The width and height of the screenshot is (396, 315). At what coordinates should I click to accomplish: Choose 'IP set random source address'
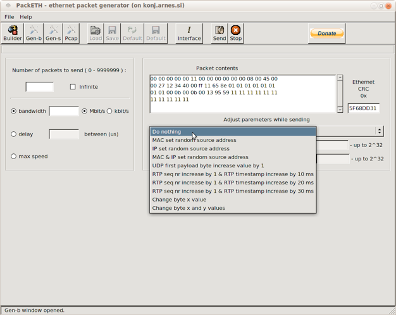233,148
